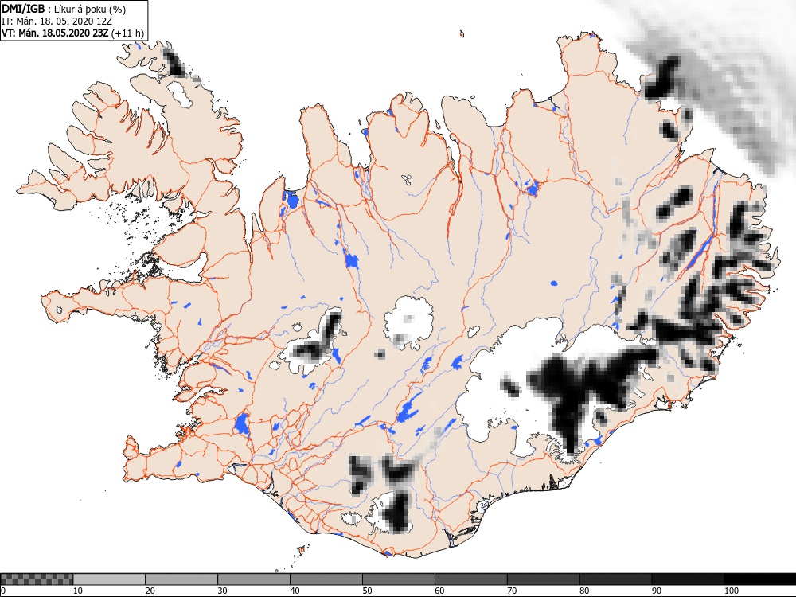The width and height of the screenshot is (796, 597).
Task: Click the '10' legend label
Action: pyautogui.click(x=78, y=591)
